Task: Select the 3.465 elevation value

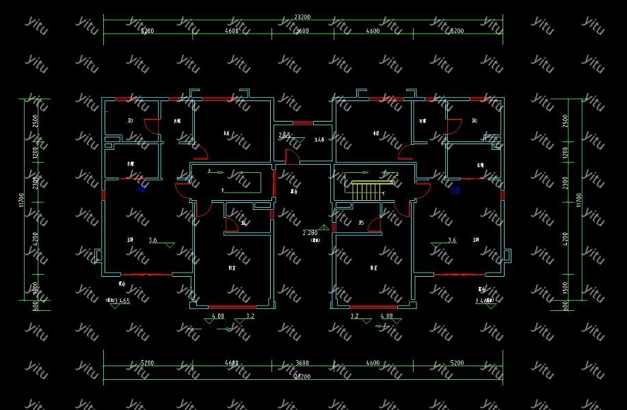Action: [122, 301]
